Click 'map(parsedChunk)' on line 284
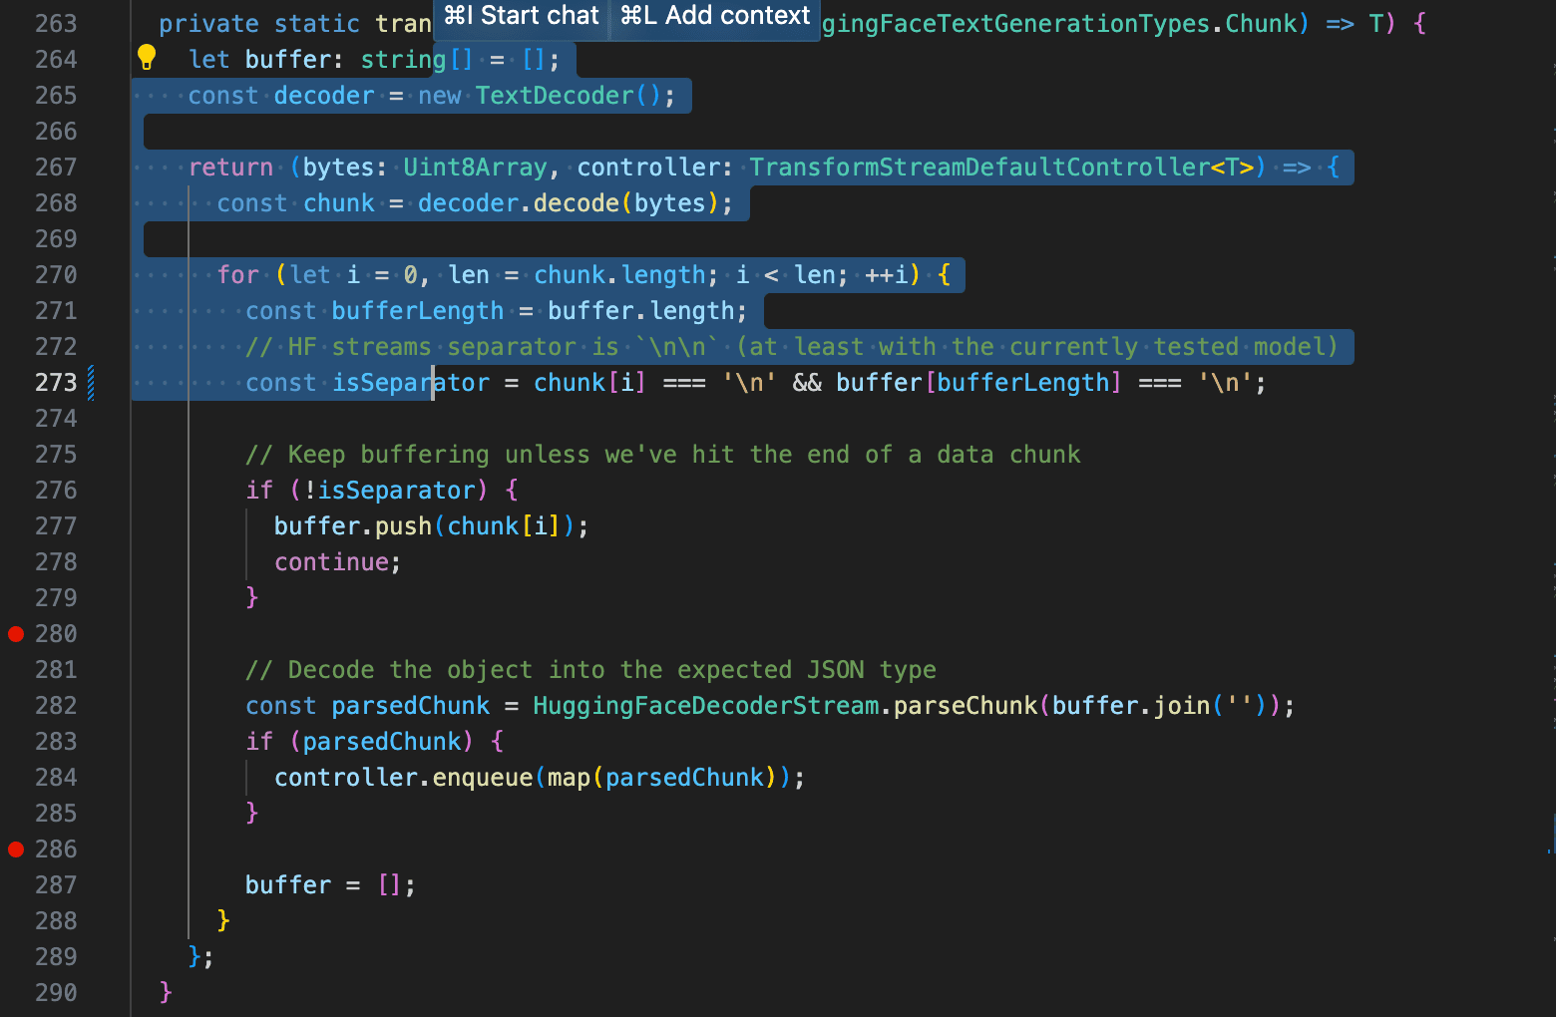The image size is (1556, 1017). 662,778
